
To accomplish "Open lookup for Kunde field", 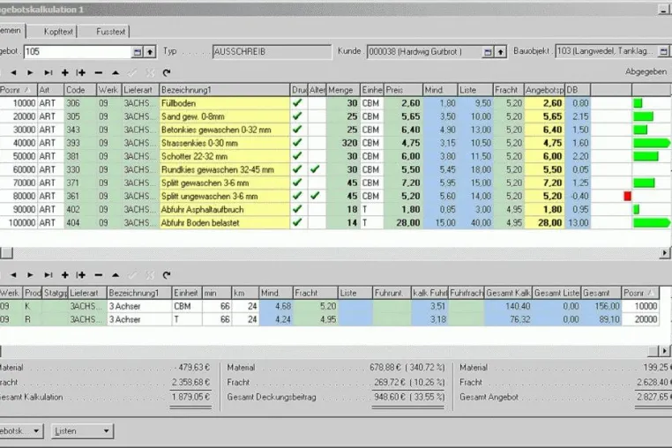I will point(488,52).
